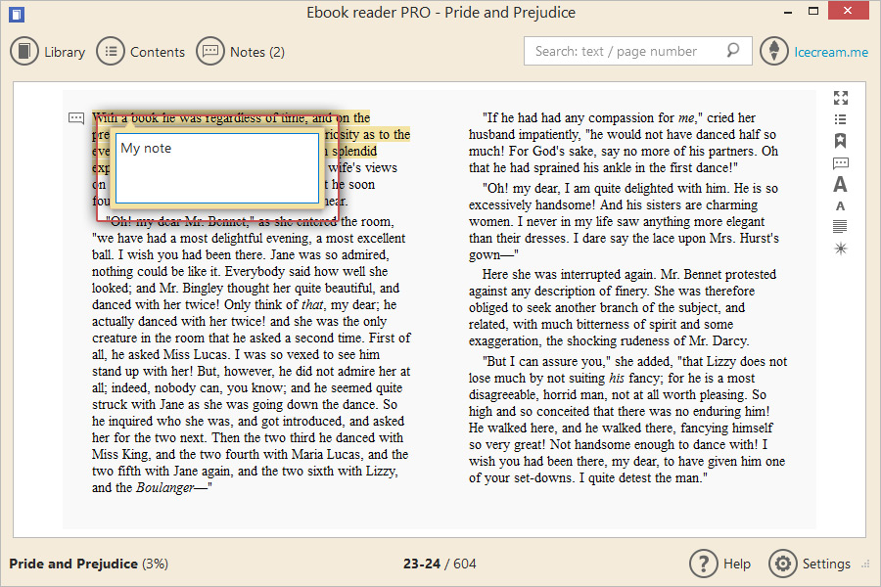
Task: Click the Icecream rocket logo icon
Action: pyautogui.click(x=774, y=51)
